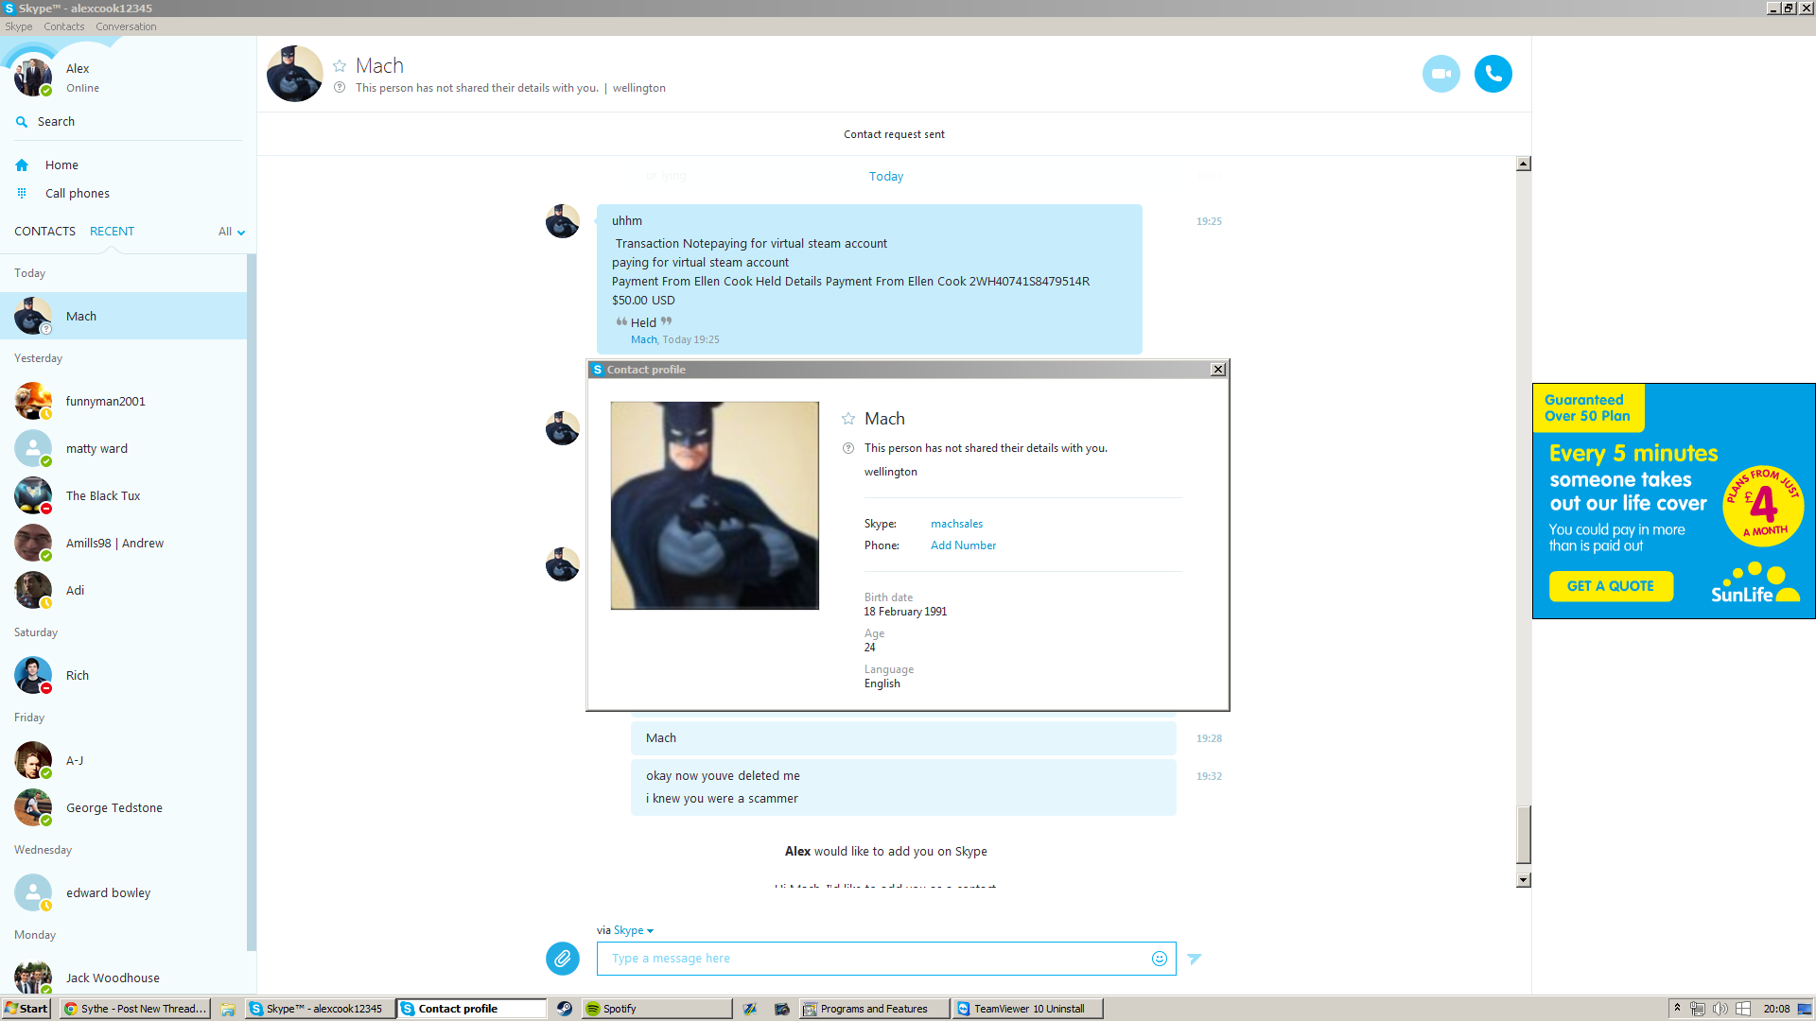Click the Add Number link
1816x1021 pixels.
963,545
